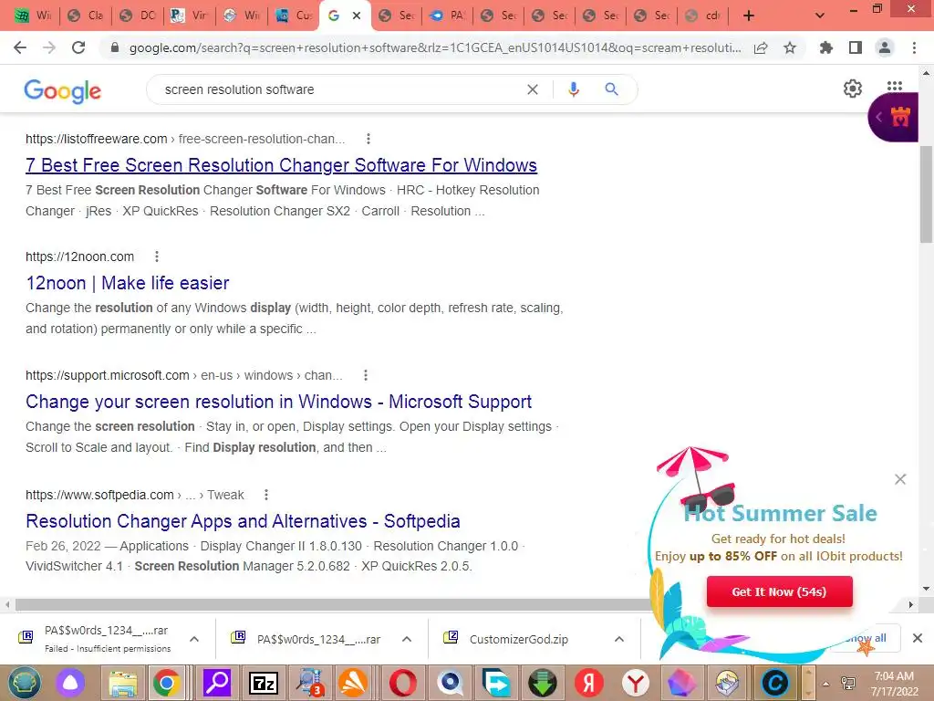Viewport: 934px width, 701px height.
Task: Open Google quick settings gear
Action: pos(853,89)
